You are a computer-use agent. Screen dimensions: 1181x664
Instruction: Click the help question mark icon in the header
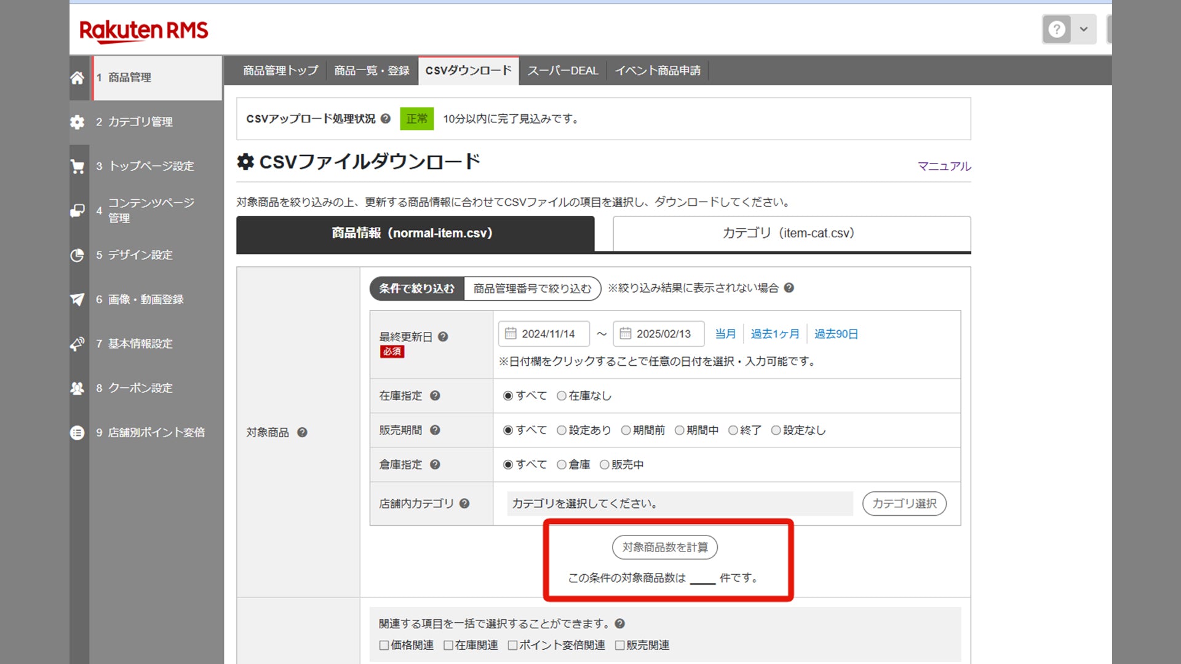coord(1057,29)
